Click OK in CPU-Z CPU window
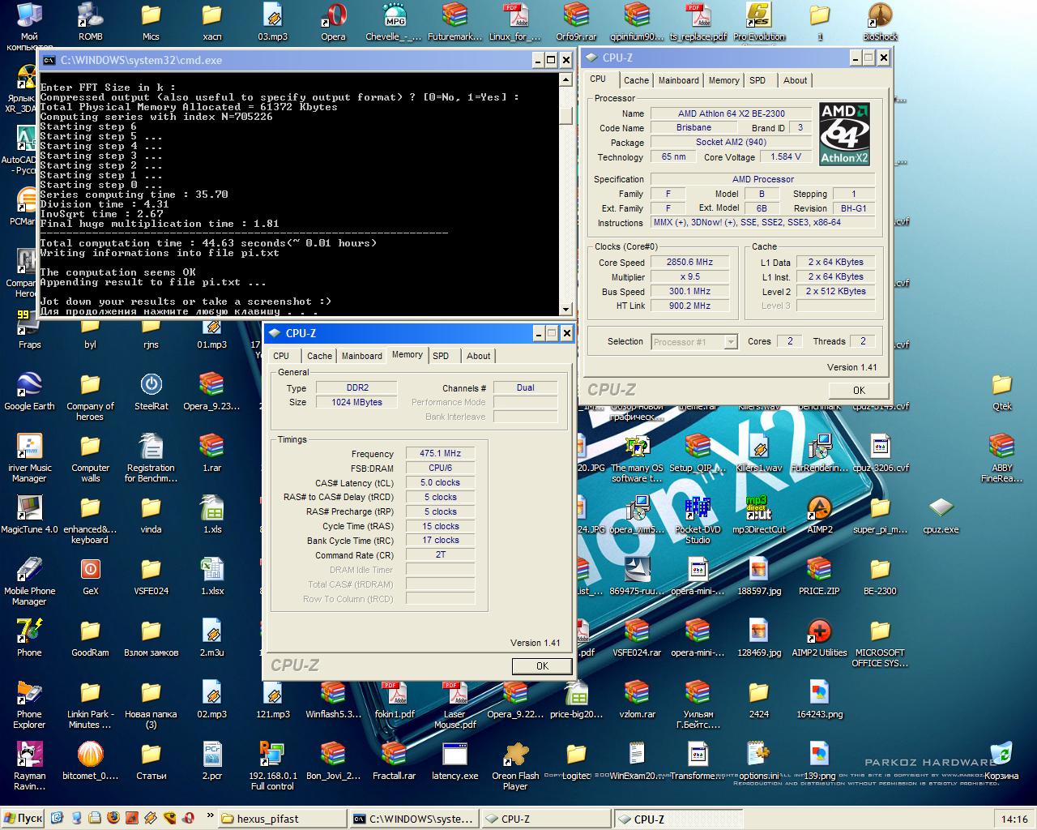 coord(859,391)
